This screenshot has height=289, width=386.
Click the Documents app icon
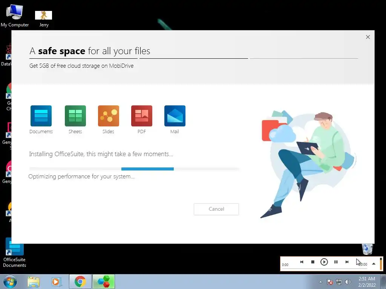[x=41, y=116]
